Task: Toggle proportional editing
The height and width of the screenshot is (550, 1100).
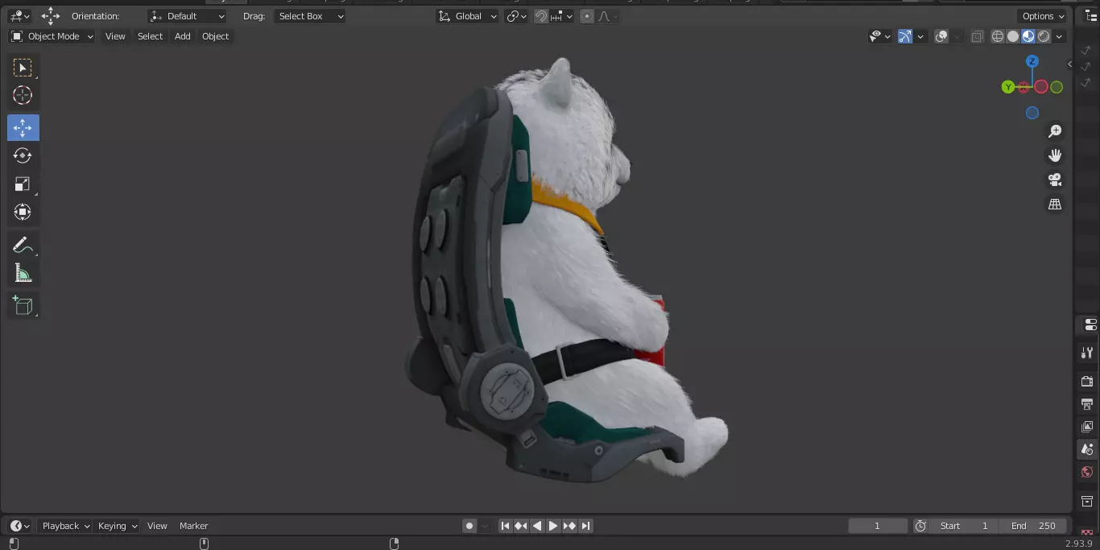Action: tap(587, 16)
